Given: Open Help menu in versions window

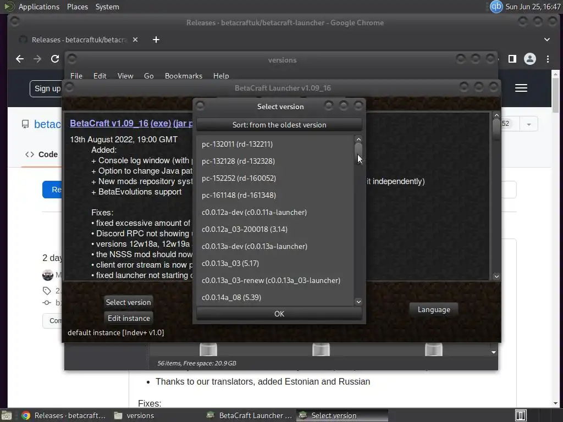Looking at the screenshot, I should point(221,76).
